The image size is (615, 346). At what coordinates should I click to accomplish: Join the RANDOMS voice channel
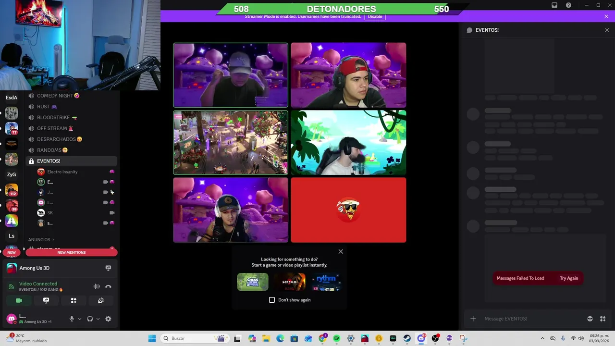coord(71,150)
